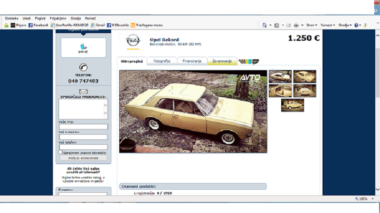
Task: Select the first car thumbnail in the gallery
Action: pyautogui.click(x=280, y=76)
